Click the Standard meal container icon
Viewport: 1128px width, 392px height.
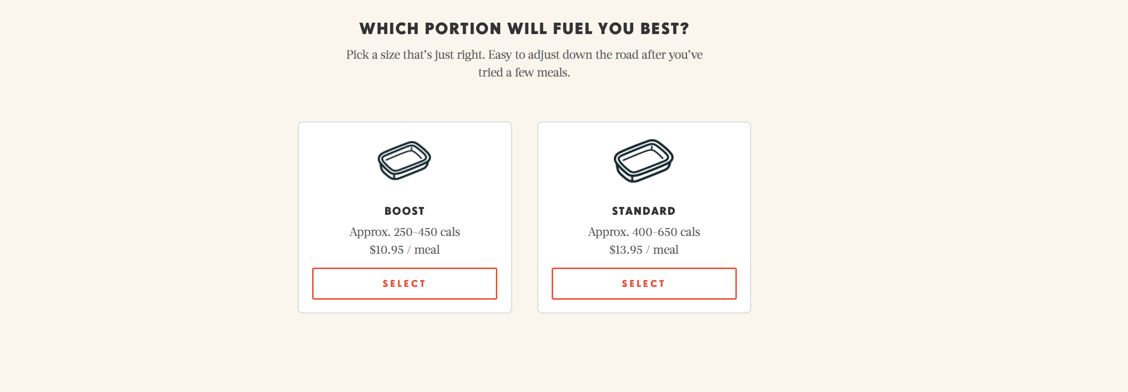[644, 160]
